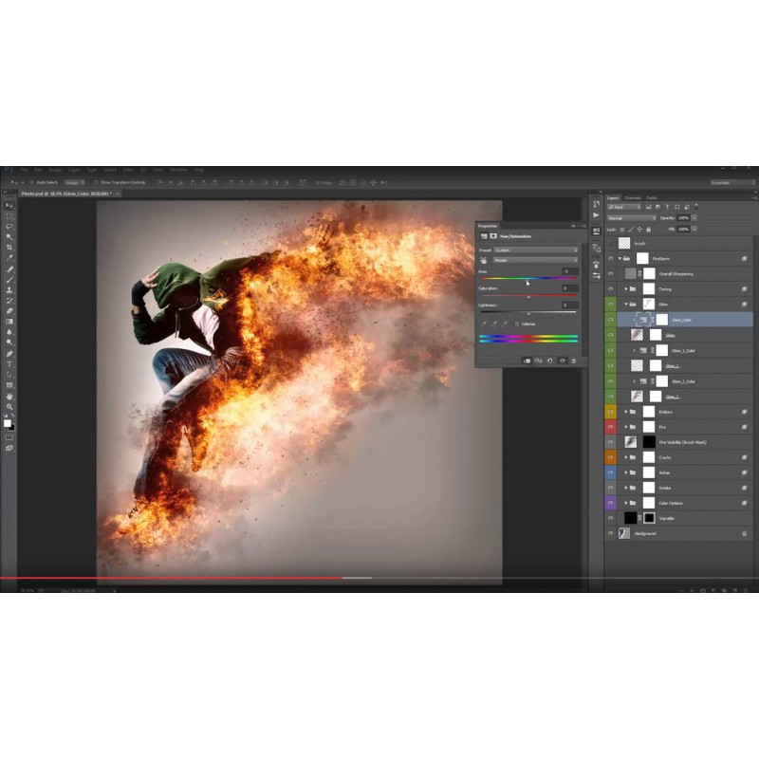
Task: Switch to the Channels tab
Action: pos(633,197)
